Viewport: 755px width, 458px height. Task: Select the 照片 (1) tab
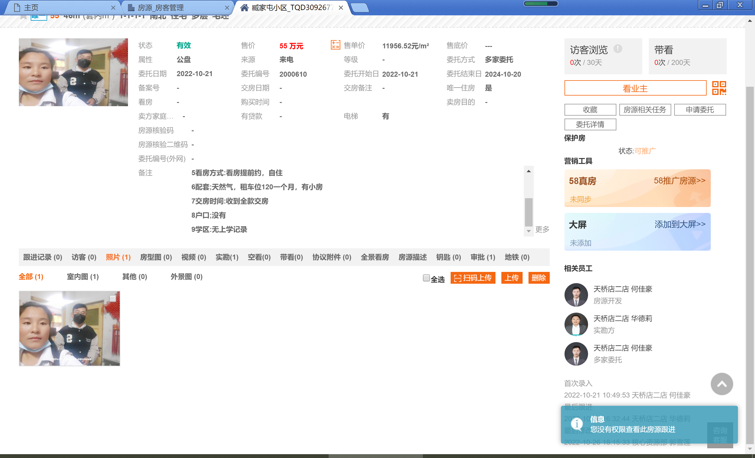[x=118, y=257]
